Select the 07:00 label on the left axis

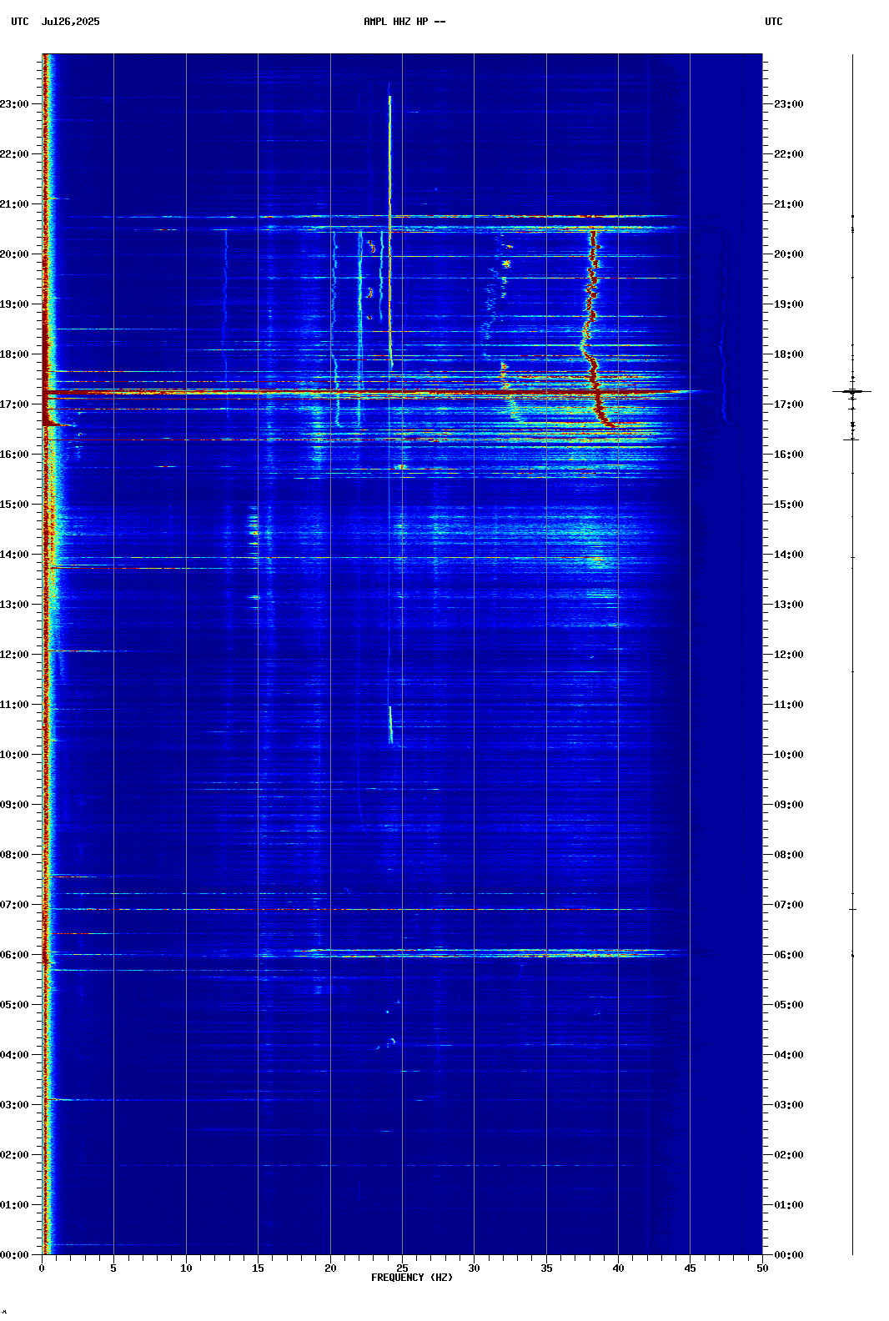point(14,905)
